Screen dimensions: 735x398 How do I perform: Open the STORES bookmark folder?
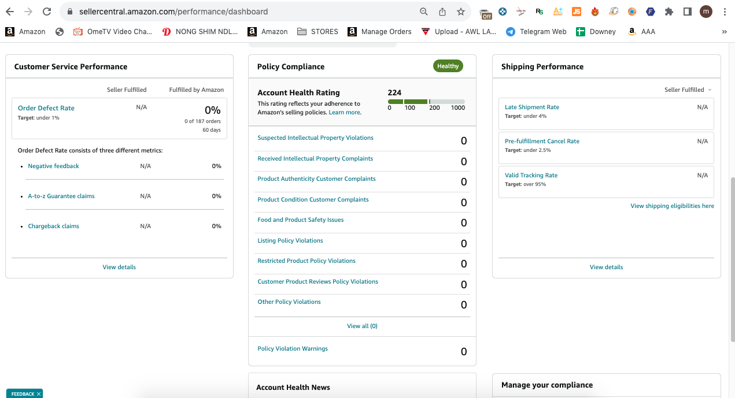(x=317, y=32)
